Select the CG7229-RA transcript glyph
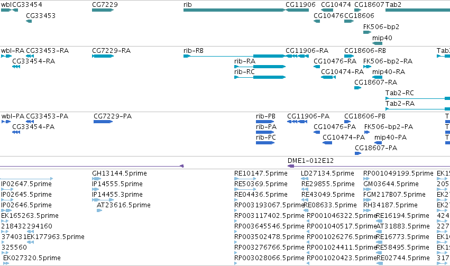Screen dimensions: 450x266 point(103,56)
